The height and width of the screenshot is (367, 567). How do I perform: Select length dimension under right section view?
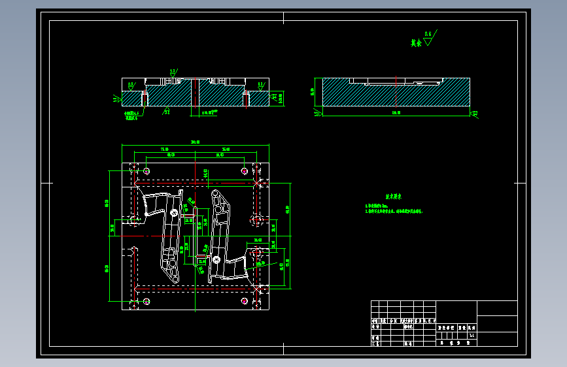(396, 113)
